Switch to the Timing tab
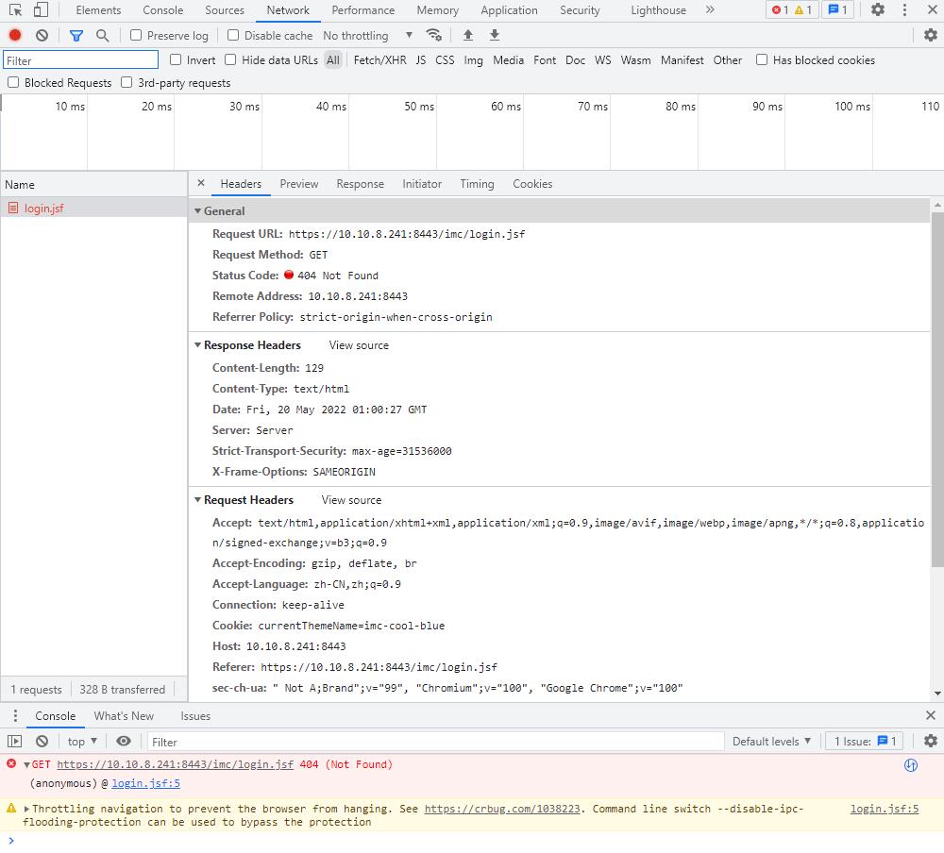944x853 pixels. coord(477,184)
